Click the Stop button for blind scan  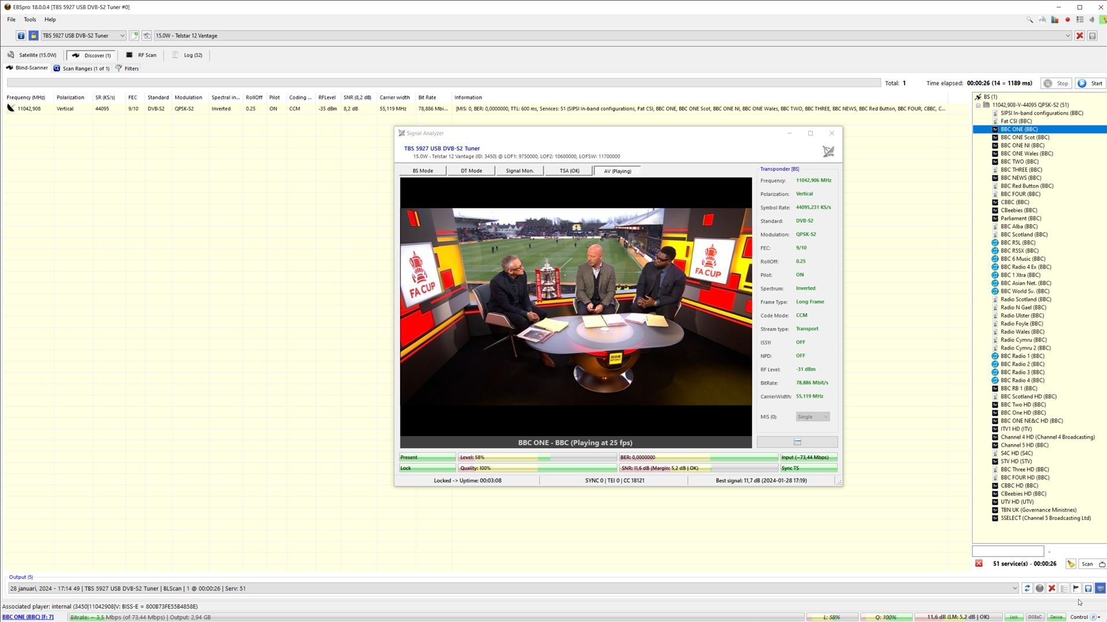[x=1057, y=84]
